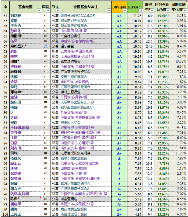Select the fund cell 云南信托-中国龙稳健
The height and width of the screenshot is (217, 188).
[x=86, y=51]
